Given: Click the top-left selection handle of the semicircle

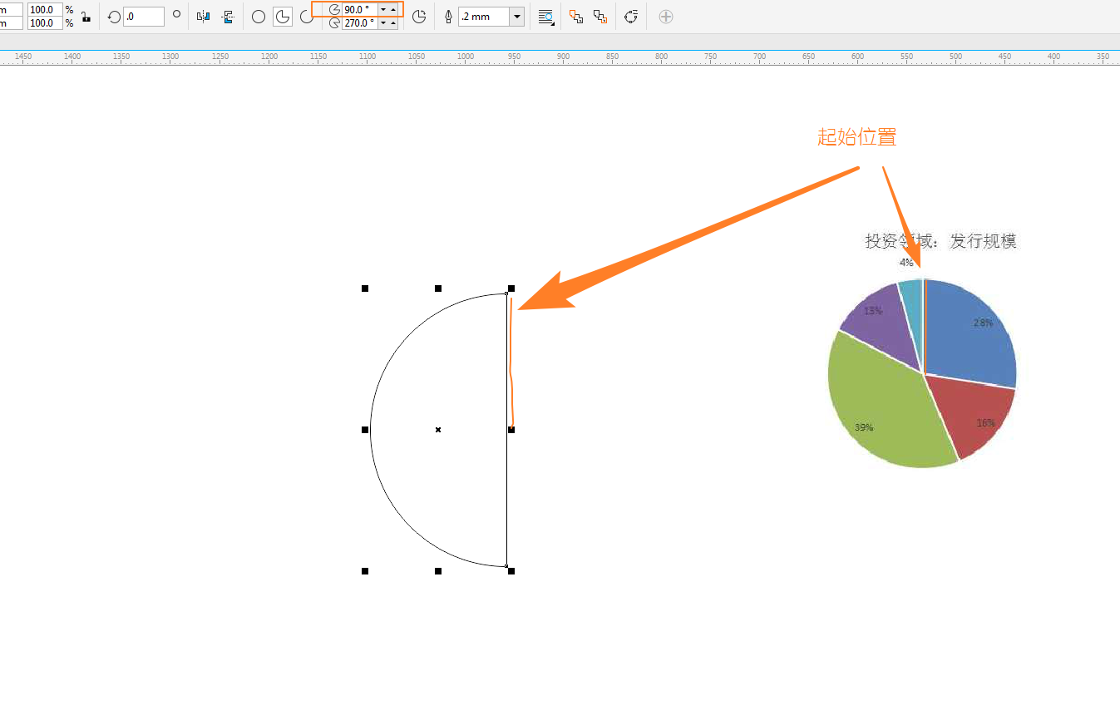Looking at the screenshot, I should [365, 288].
